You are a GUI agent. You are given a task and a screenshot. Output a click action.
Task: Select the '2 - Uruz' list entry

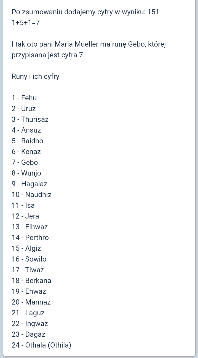point(24,109)
